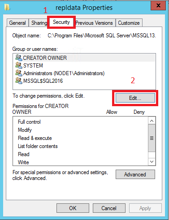Viewport: 169px width, 220px height.
Task: Click the folder icon in title bar
Action: coord(7,7)
